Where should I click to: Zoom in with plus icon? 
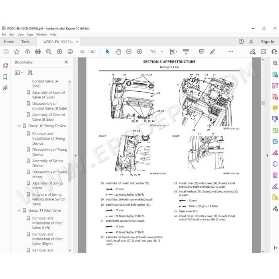coord(139,51)
